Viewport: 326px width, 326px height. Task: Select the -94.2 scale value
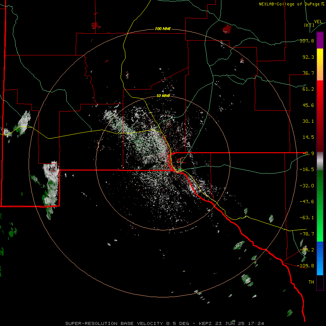307,250
